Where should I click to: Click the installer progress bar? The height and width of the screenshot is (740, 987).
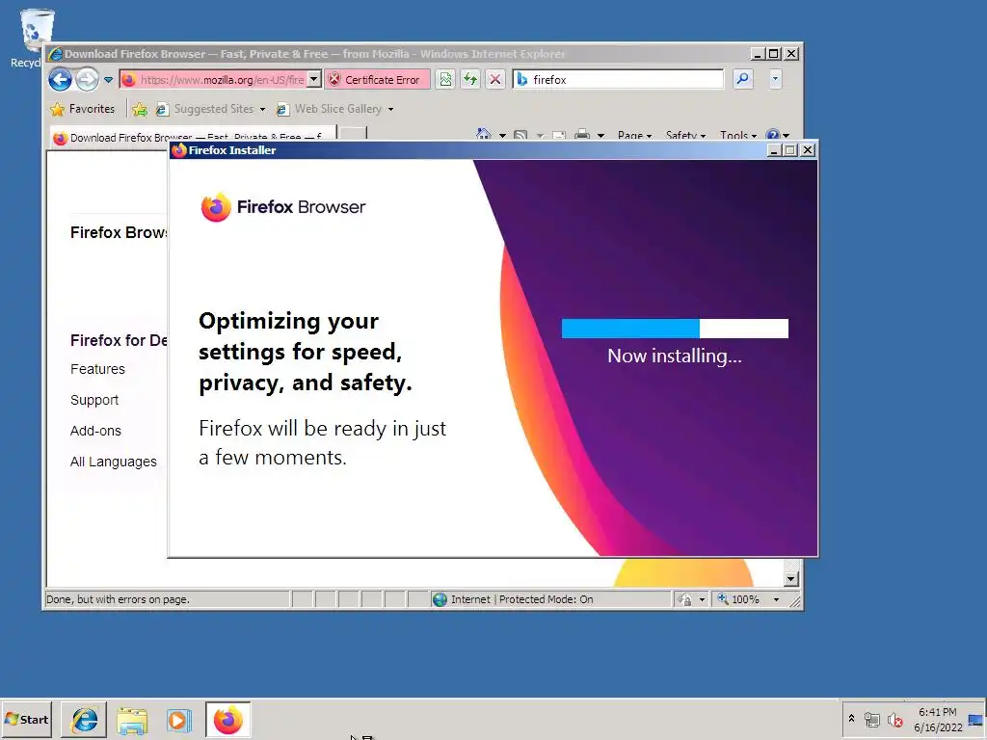tap(675, 329)
